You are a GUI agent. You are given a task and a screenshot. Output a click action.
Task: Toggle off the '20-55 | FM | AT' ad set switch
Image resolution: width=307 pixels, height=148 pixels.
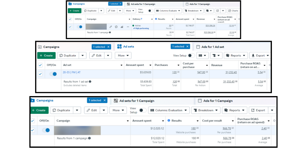tap(53, 74)
